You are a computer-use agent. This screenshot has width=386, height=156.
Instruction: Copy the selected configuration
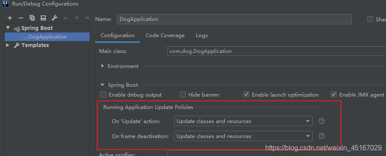(32, 18)
